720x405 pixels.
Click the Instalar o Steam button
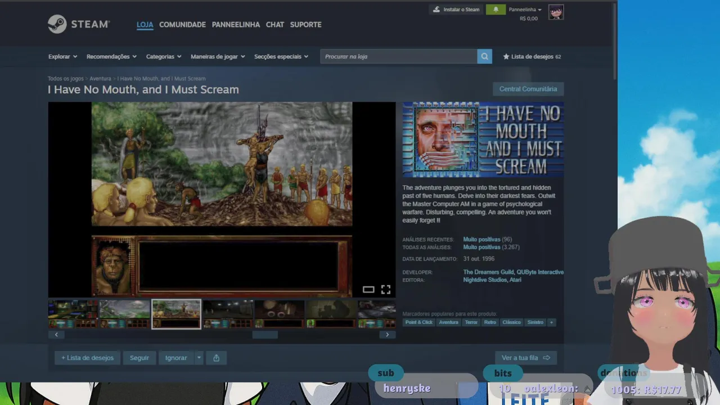pos(456,10)
